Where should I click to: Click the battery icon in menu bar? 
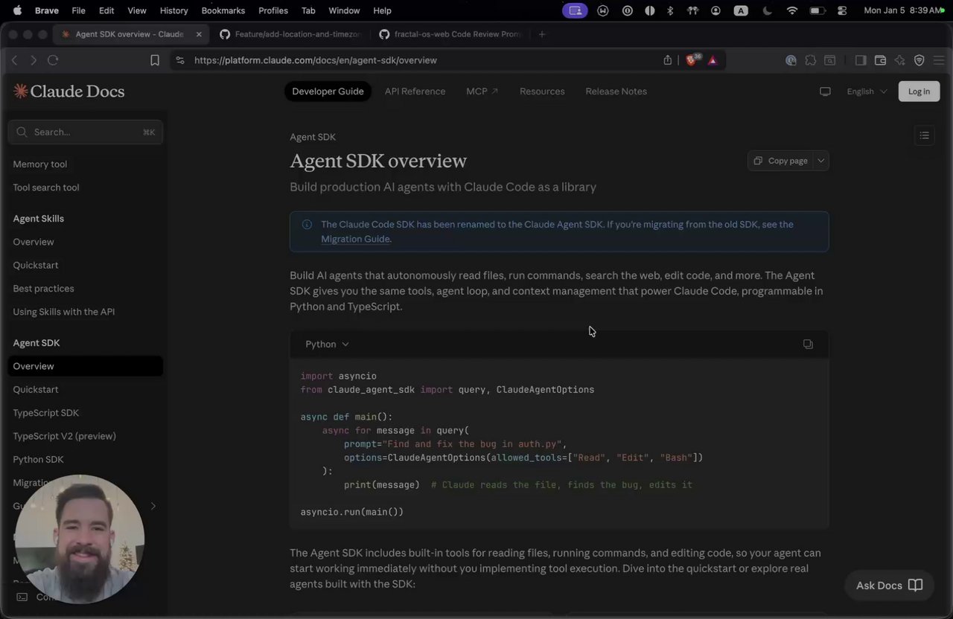click(x=817, y=10)
